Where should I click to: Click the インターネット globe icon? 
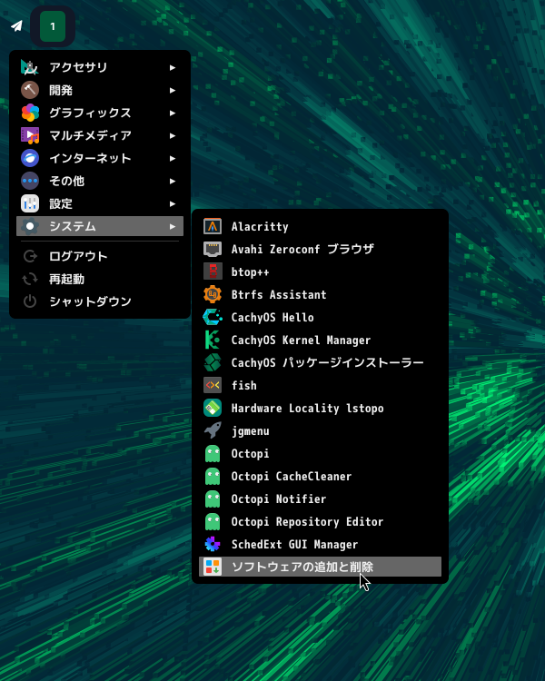pyautogui.click(x=30, y=158)
